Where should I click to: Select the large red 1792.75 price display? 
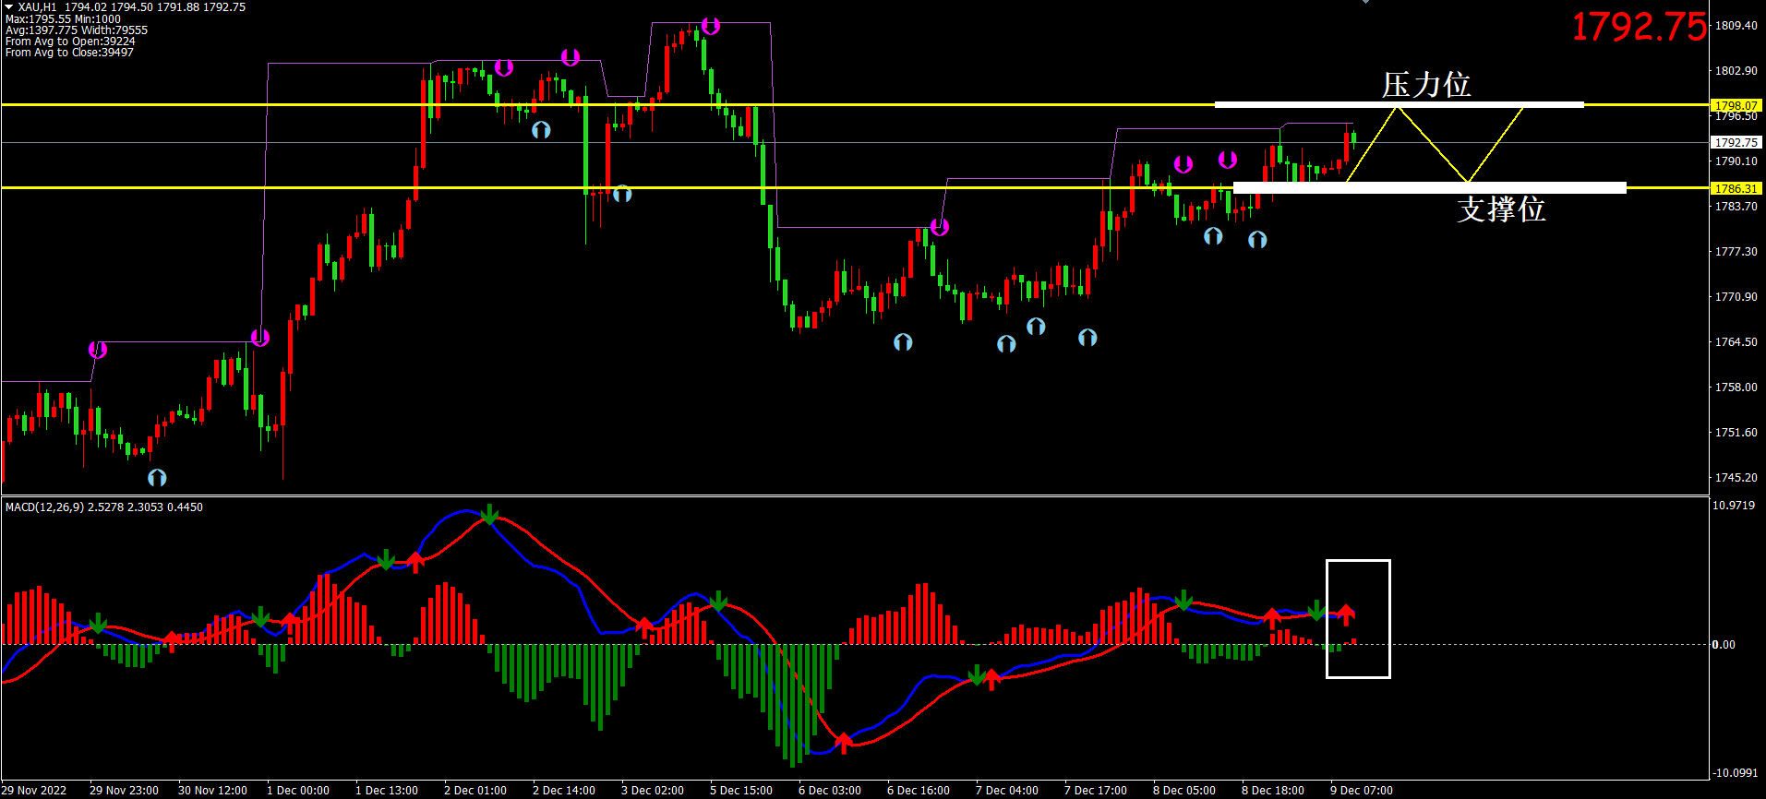click(1639, 27)
